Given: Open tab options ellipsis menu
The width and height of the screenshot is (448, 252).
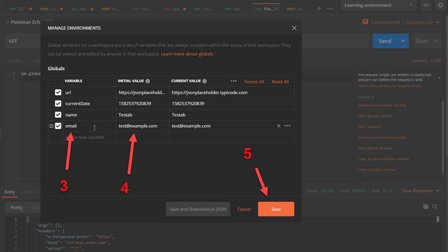Looking at the screenshot, I should pos(330,9).
